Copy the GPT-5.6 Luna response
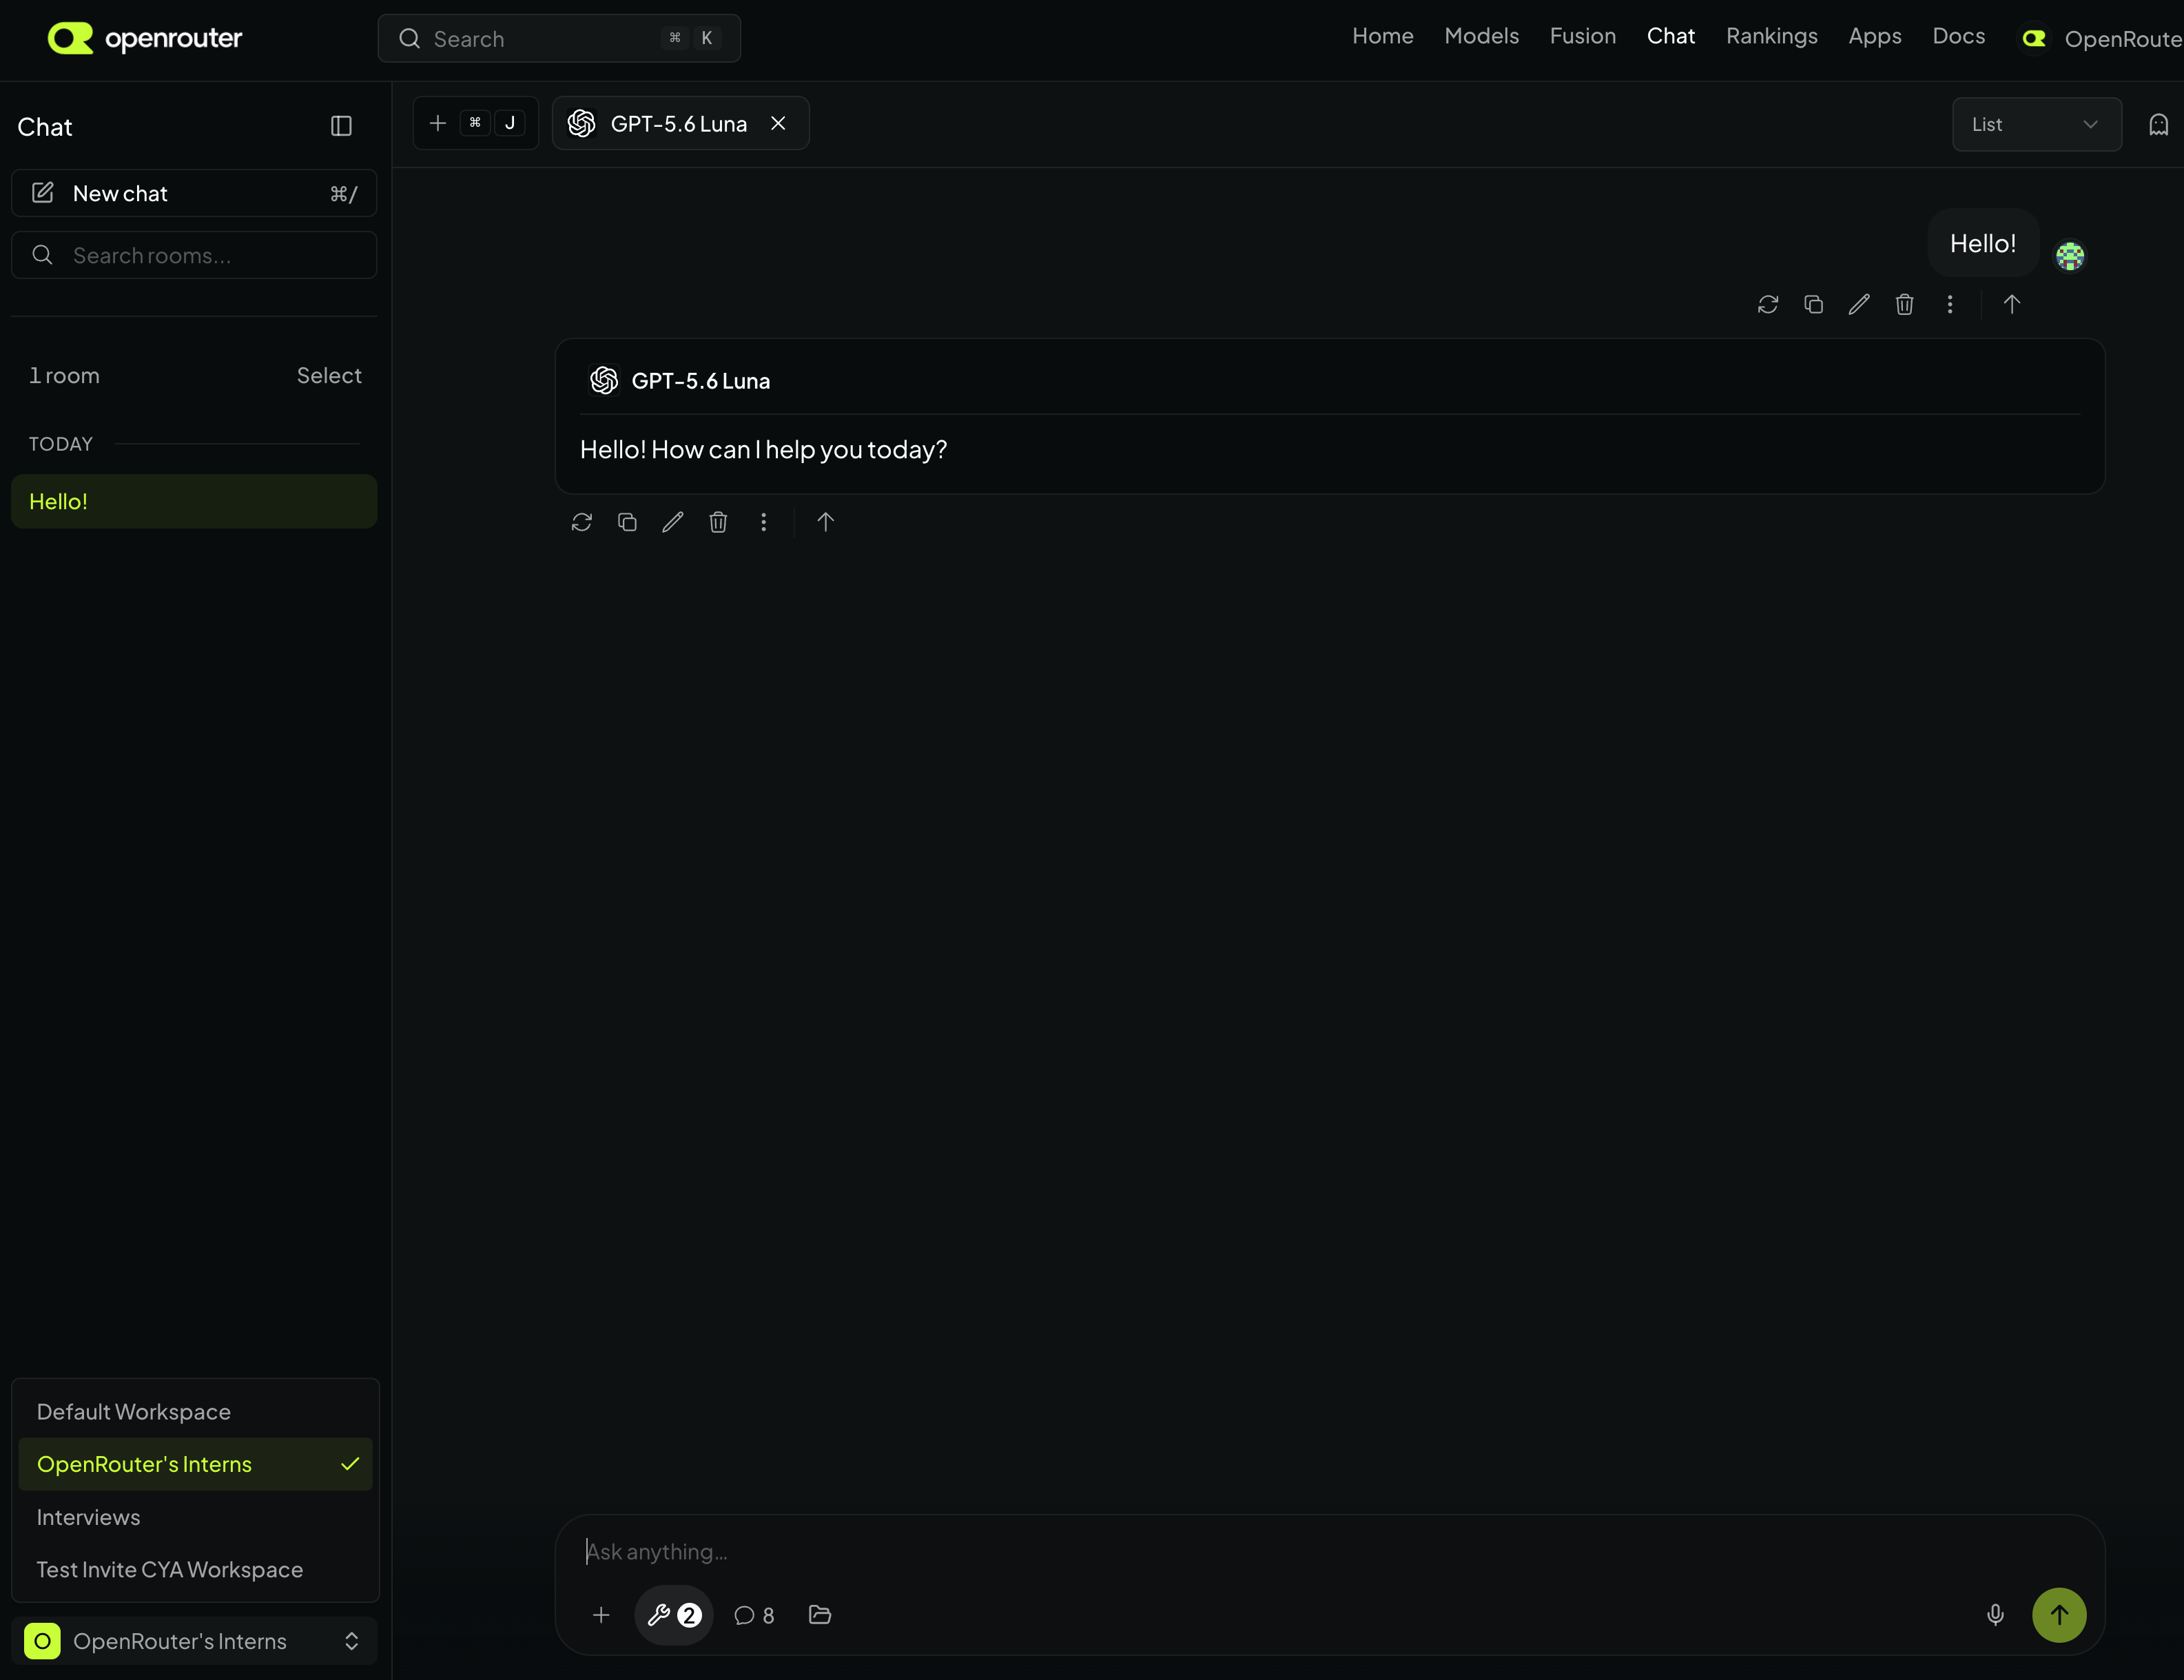The height and width of the screenshot is (1680, 2184). 627,522
